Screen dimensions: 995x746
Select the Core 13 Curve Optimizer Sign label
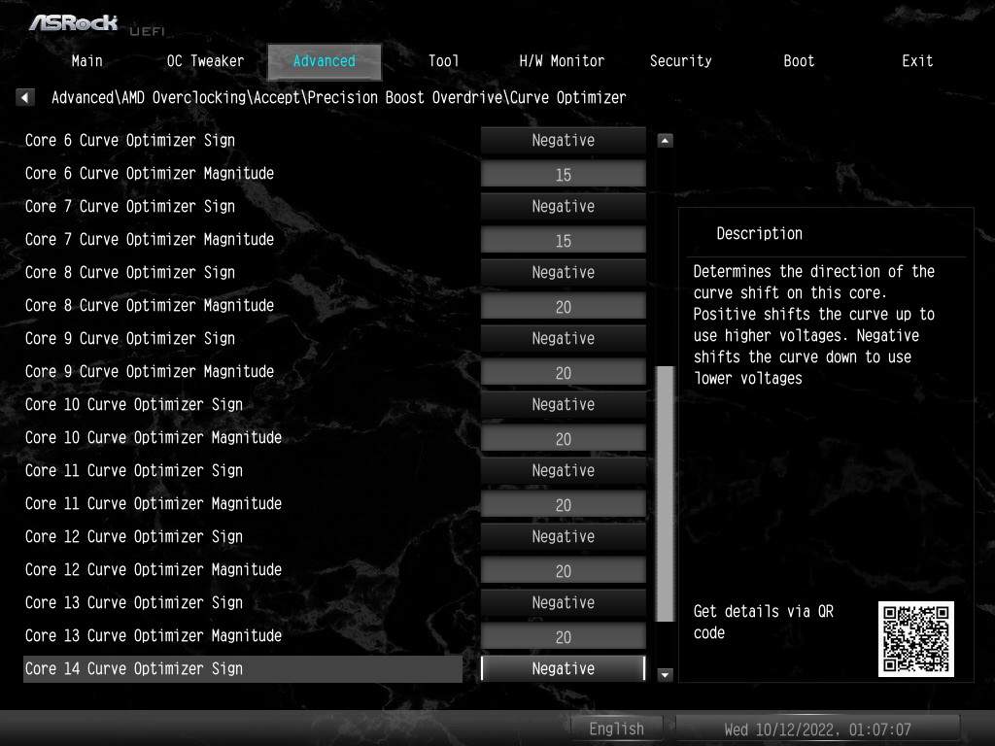[x=134, y=602]
